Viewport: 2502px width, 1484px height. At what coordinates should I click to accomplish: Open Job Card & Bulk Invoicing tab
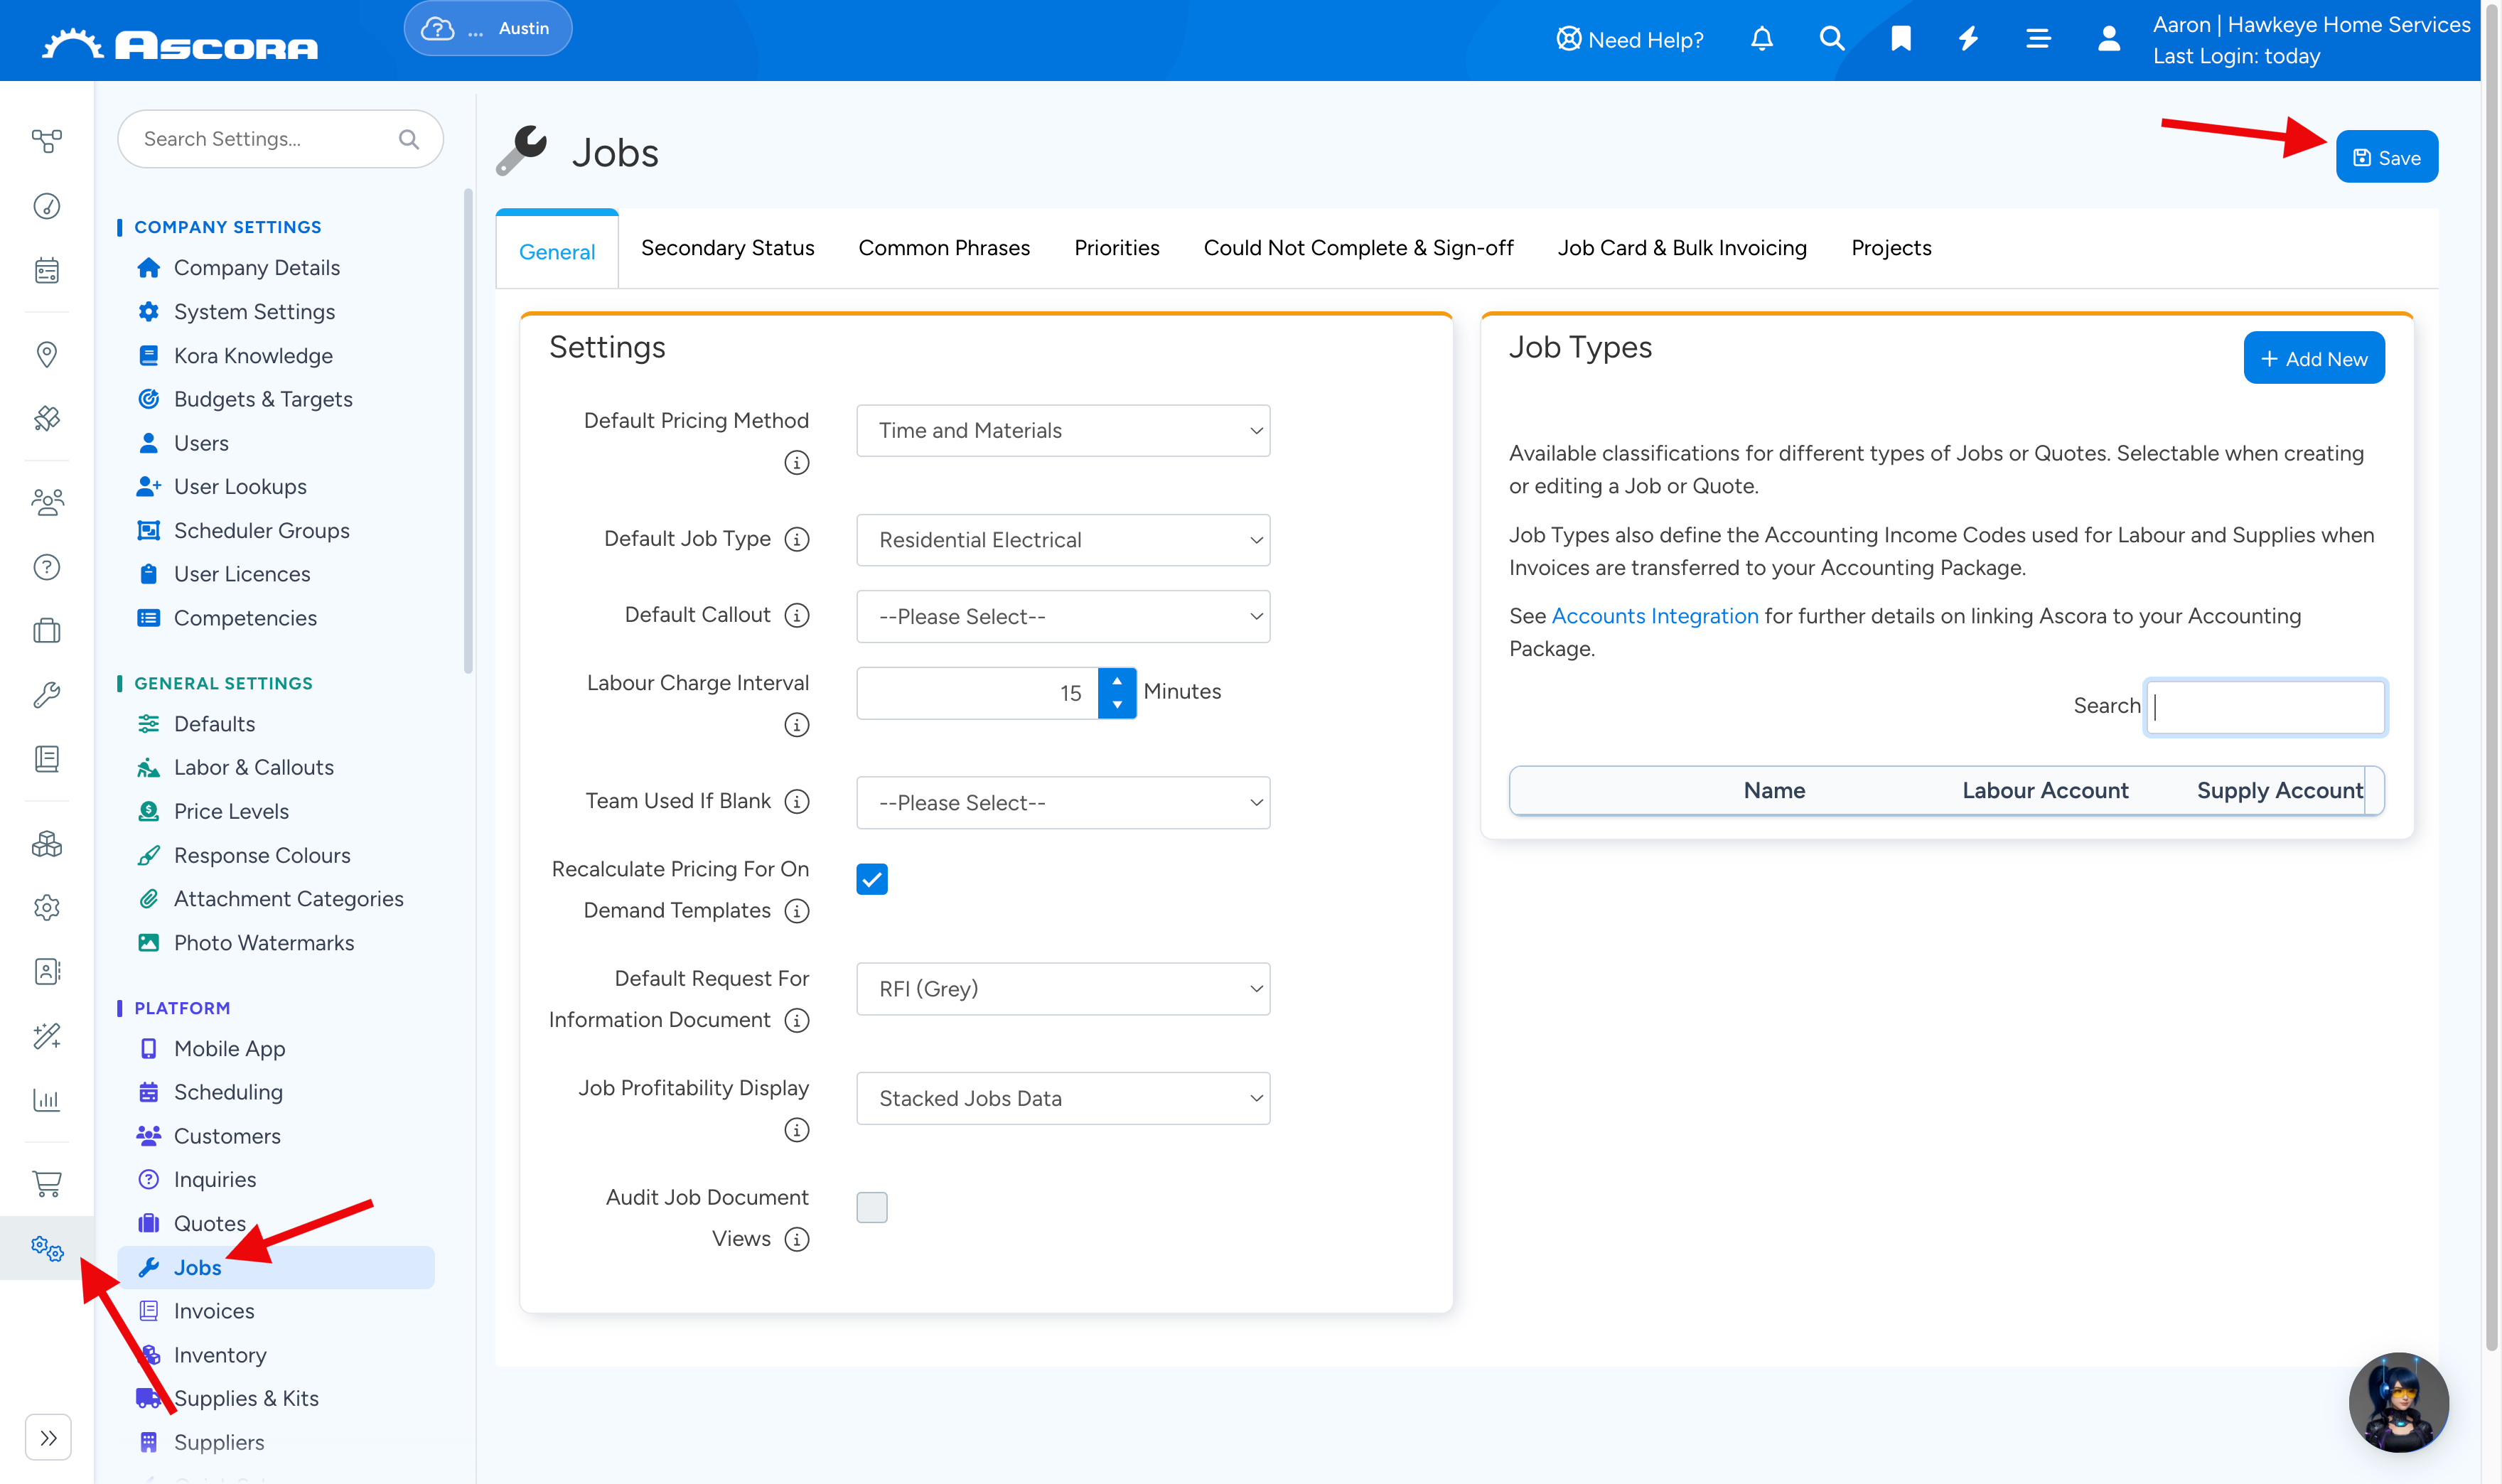click(1682, 248)
